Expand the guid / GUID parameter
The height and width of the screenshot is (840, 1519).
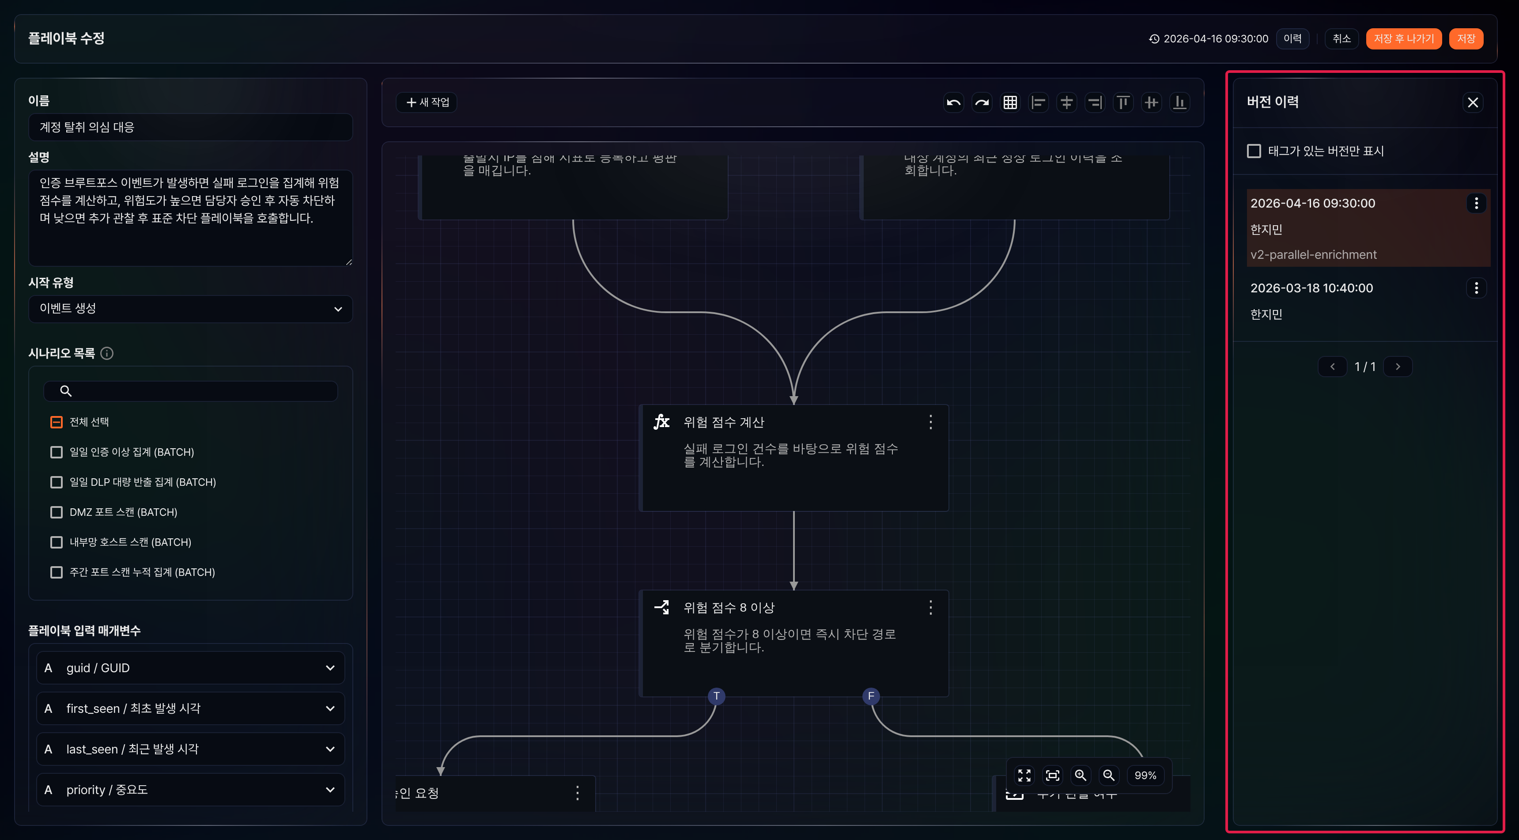tap(190, 668)
